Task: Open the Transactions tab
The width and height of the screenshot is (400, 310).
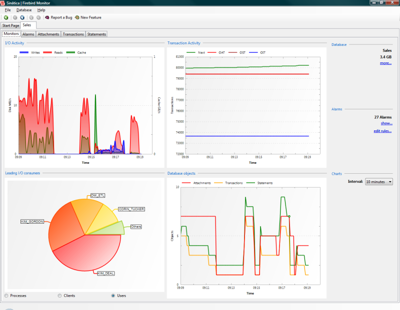Action: point(73,34)
